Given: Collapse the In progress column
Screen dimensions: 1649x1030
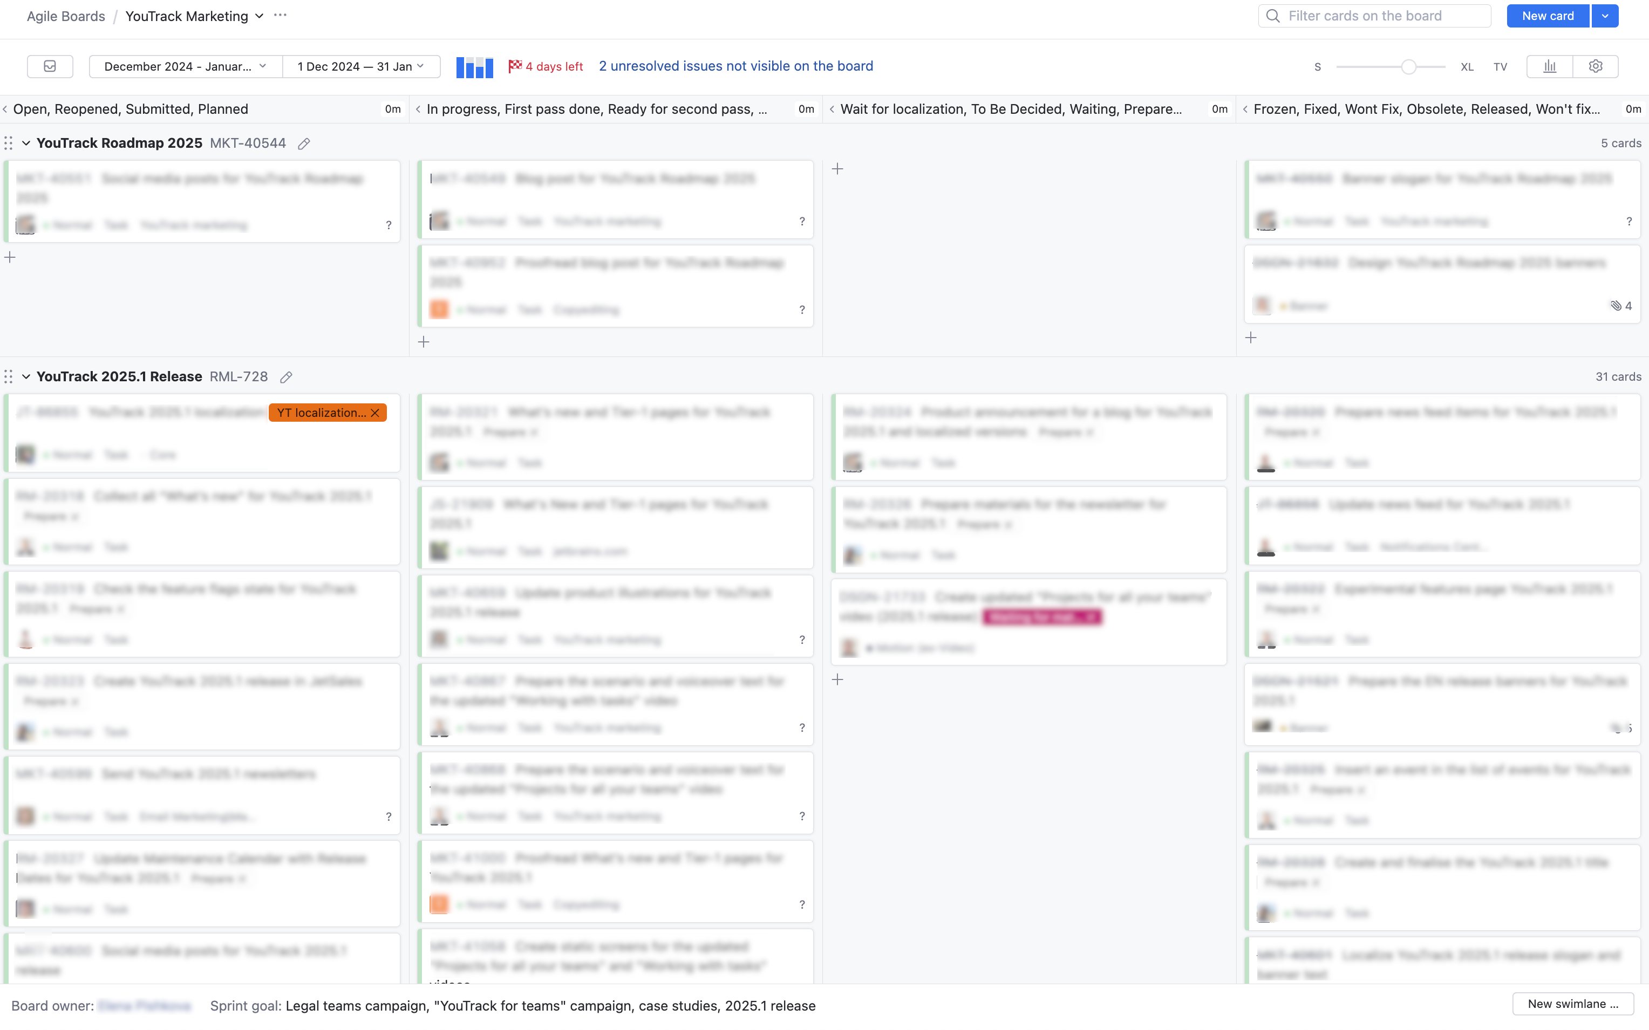Looking at the screenshot, I should [x=418, y=109].
